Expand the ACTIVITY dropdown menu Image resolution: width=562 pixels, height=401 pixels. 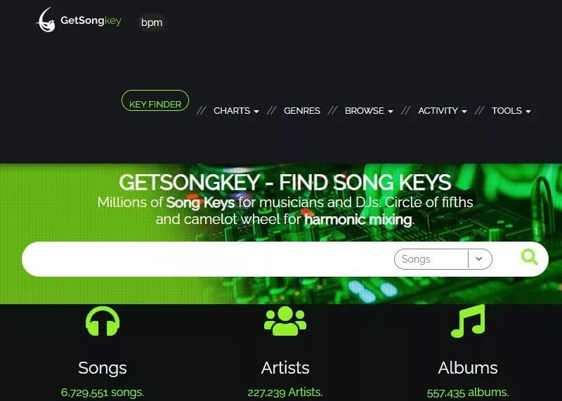443,111
